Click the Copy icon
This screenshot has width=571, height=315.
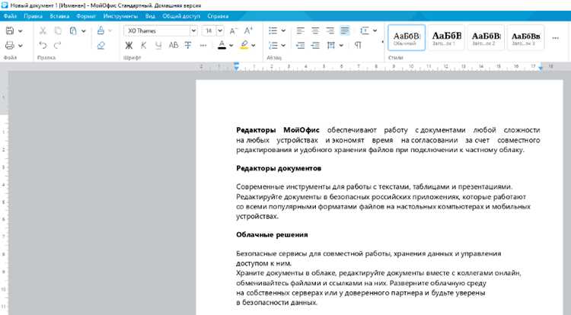pos(58,31)
